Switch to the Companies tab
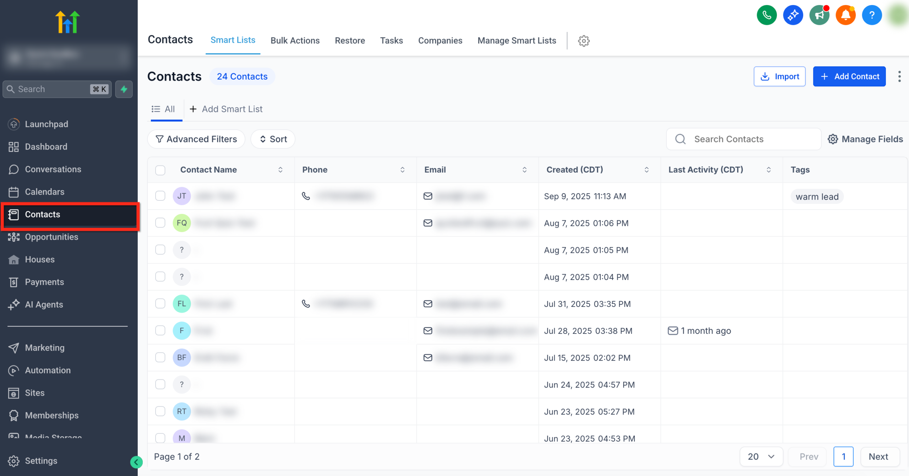Viewport: 909px width, 476px height. (440, 40)
